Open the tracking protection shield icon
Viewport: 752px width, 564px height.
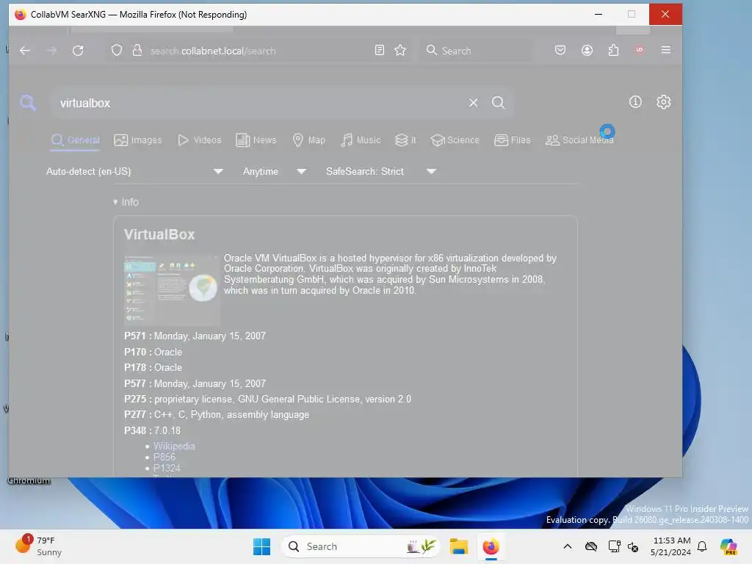[x=117, y=51]
